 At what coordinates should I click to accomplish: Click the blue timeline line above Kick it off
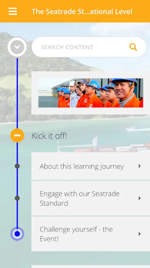[17, 93]
